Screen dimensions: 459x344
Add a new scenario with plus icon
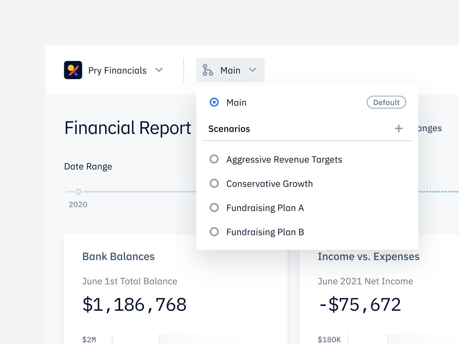(x=398, y=128)
